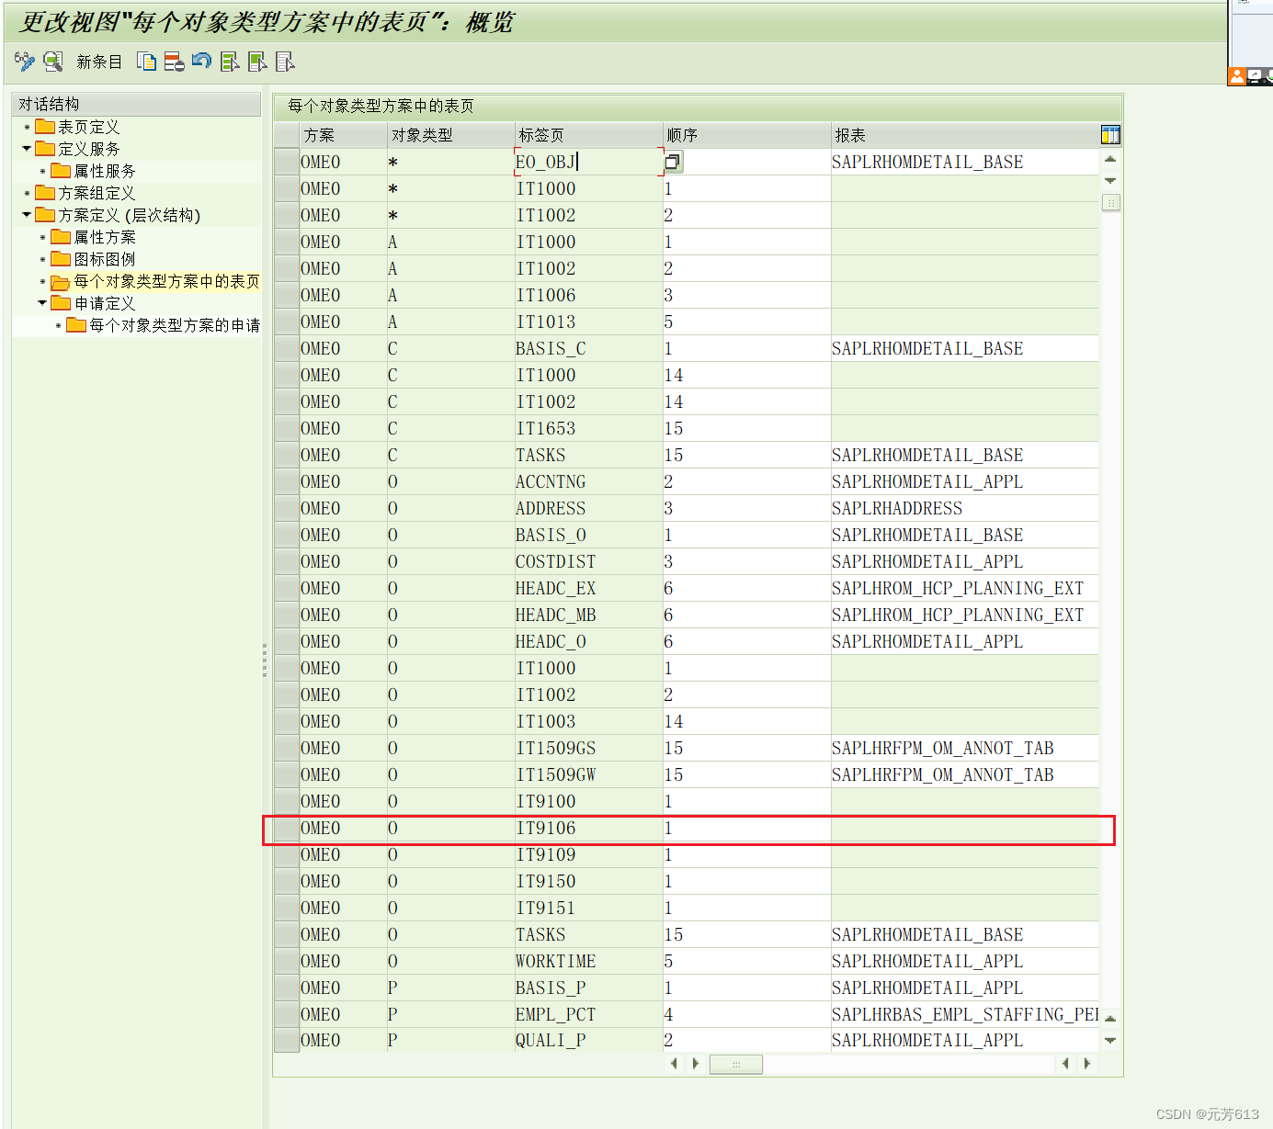Open 属性方案 tree item
Viewport: 1273px width, 1129px height.
tap(105, 237)
